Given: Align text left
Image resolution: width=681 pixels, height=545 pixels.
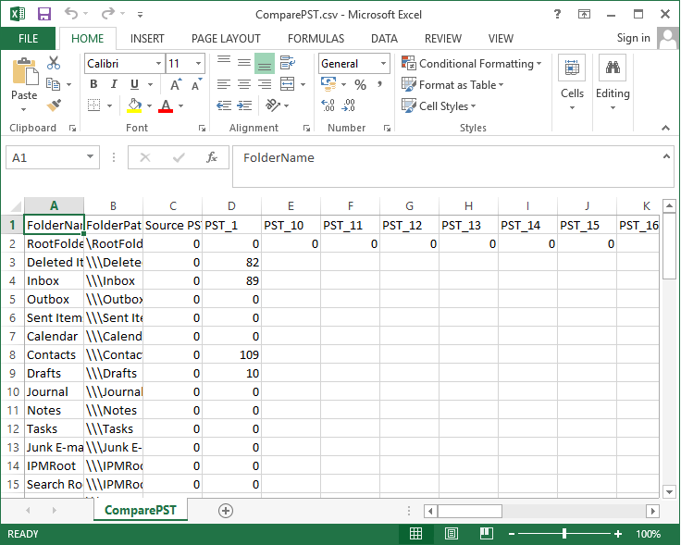Looking at the screenshot, I should coord(224,84).
